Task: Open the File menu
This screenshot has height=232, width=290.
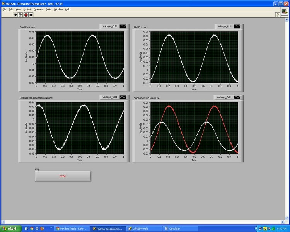Action: click(4, 9)
